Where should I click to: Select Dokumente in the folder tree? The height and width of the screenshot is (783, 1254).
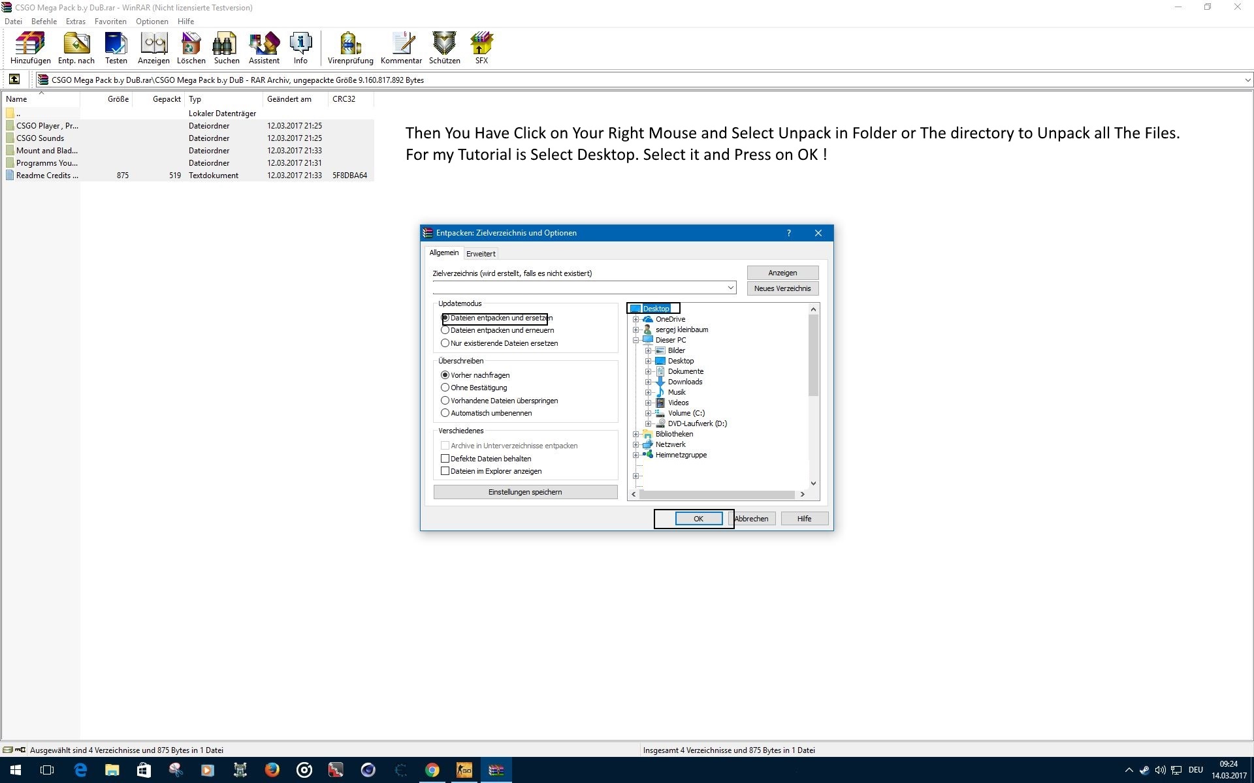(685, 371)
